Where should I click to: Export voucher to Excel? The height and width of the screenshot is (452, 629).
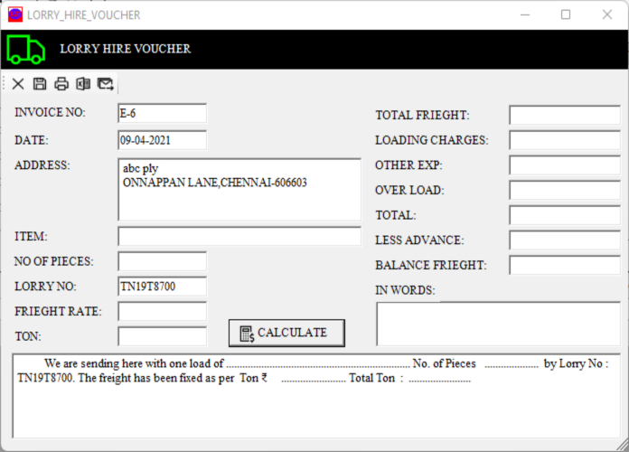pyautogui.click(x=83, y=84)
